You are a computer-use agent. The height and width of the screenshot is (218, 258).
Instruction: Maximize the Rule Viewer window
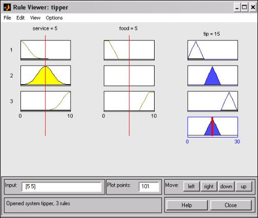pyautogui.click(x=244, y=8)
